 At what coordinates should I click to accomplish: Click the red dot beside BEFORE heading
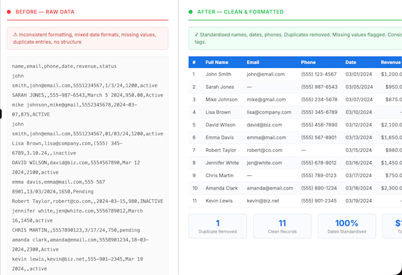click(x=9, y=12)
